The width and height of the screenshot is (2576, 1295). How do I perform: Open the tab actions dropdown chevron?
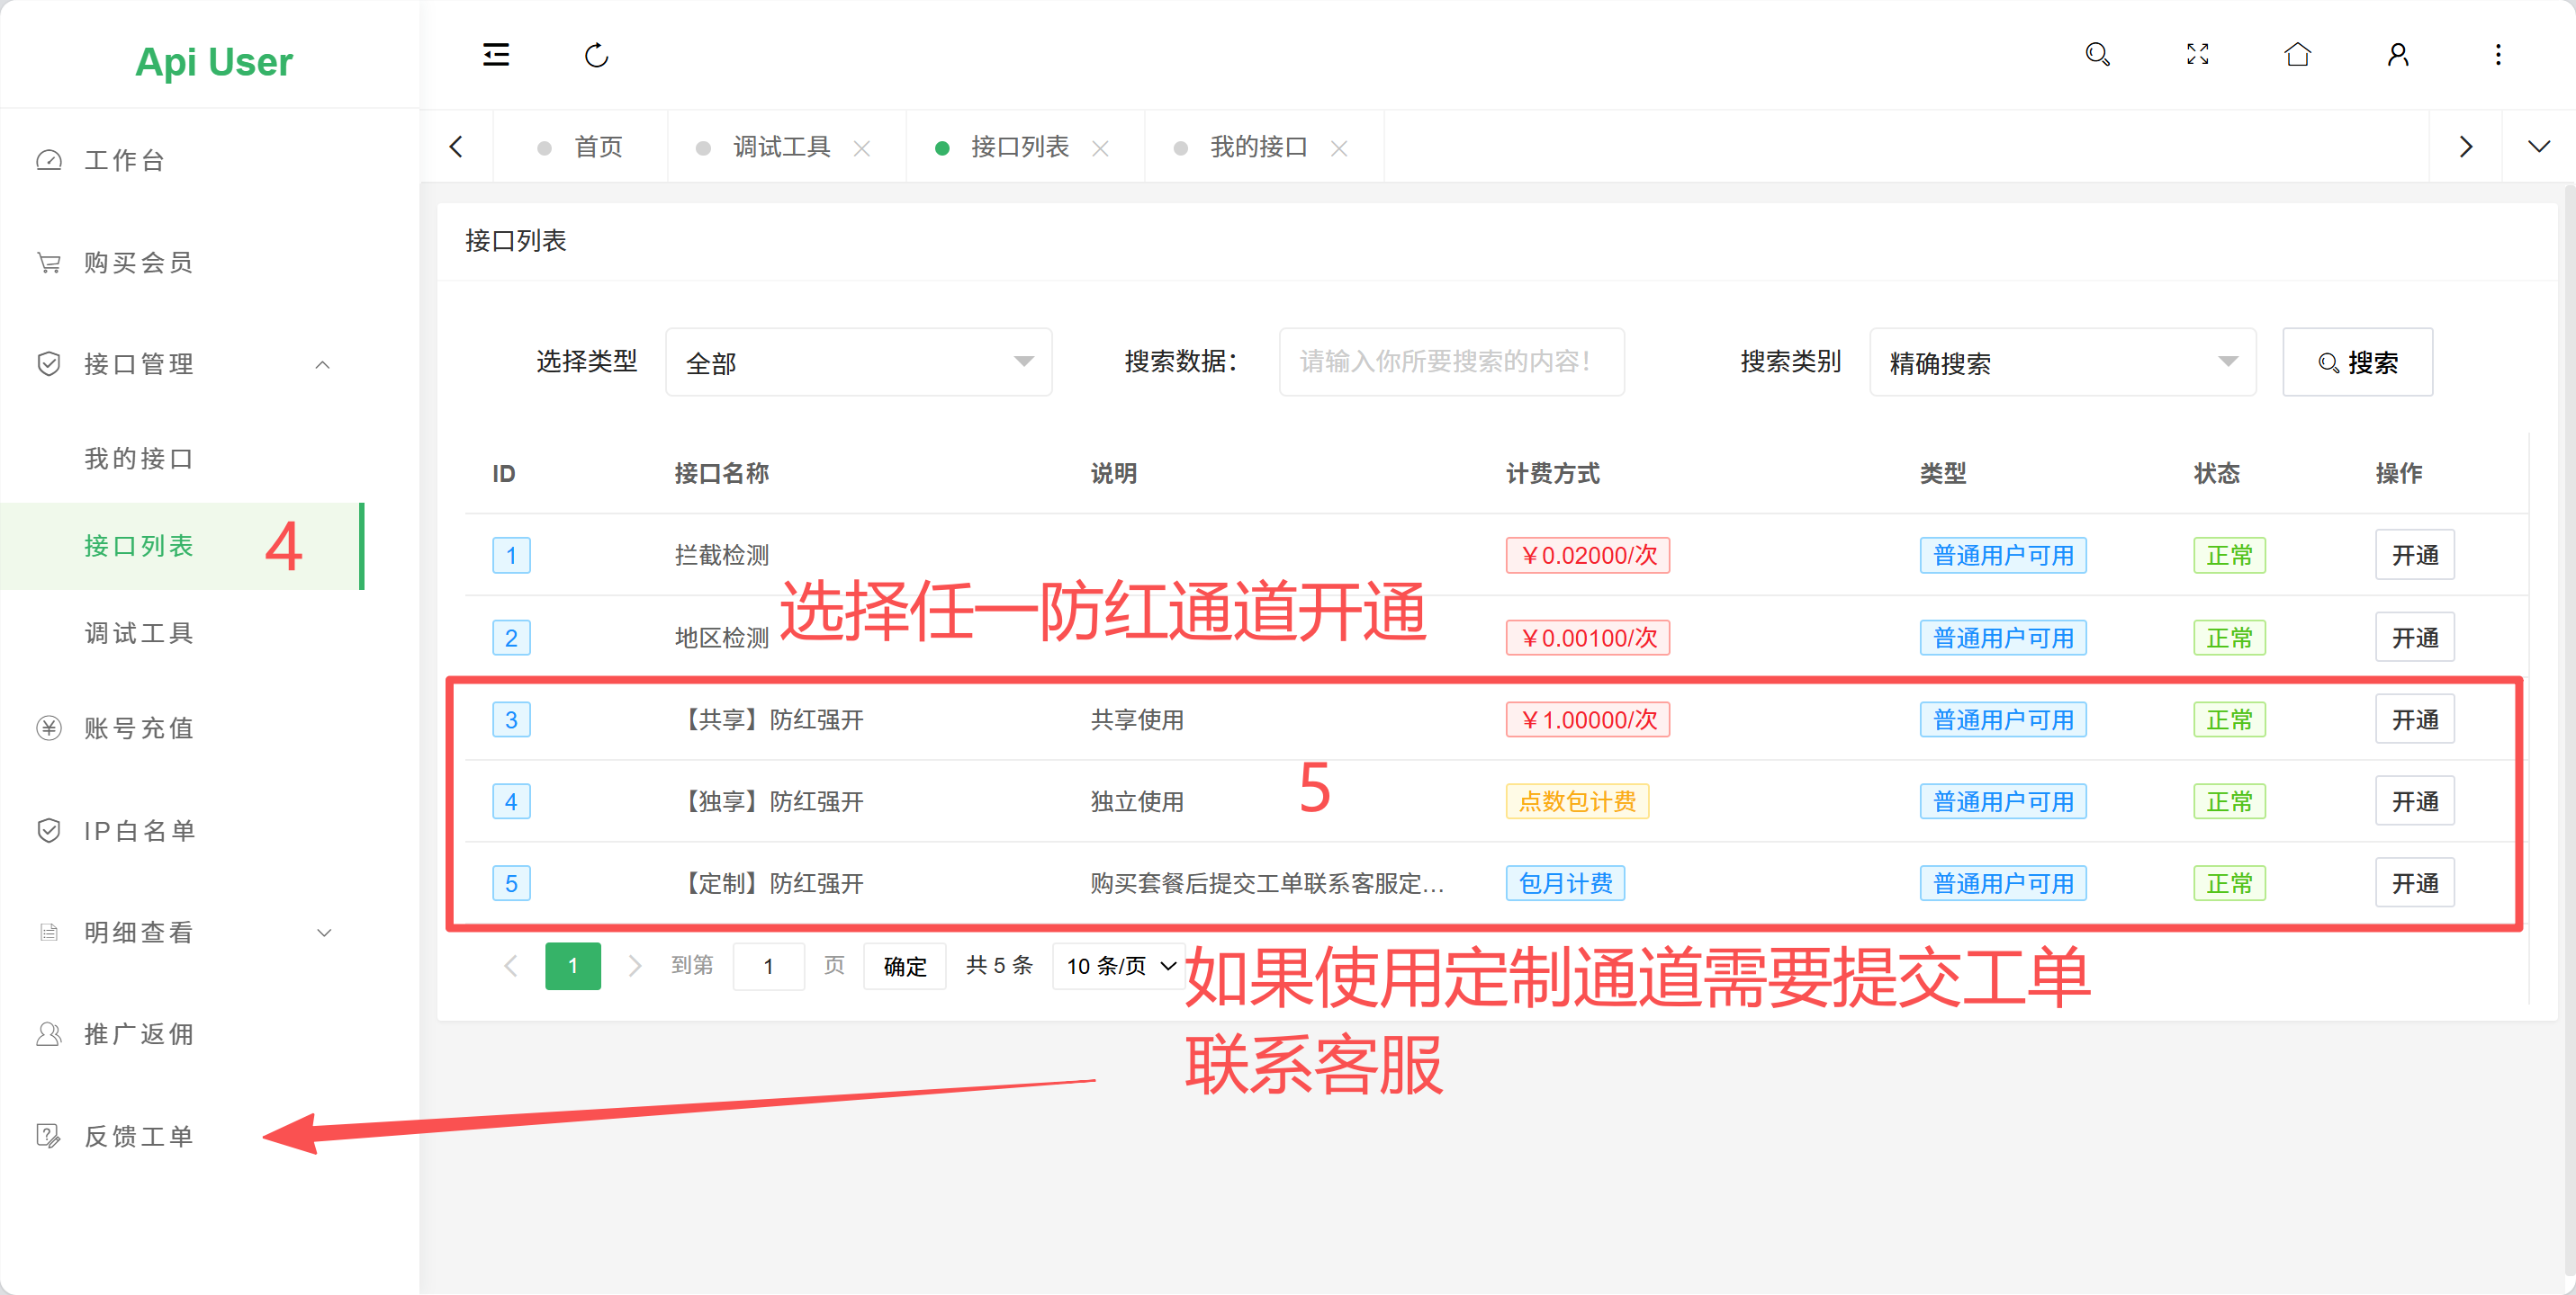[x=2538, y=147]
